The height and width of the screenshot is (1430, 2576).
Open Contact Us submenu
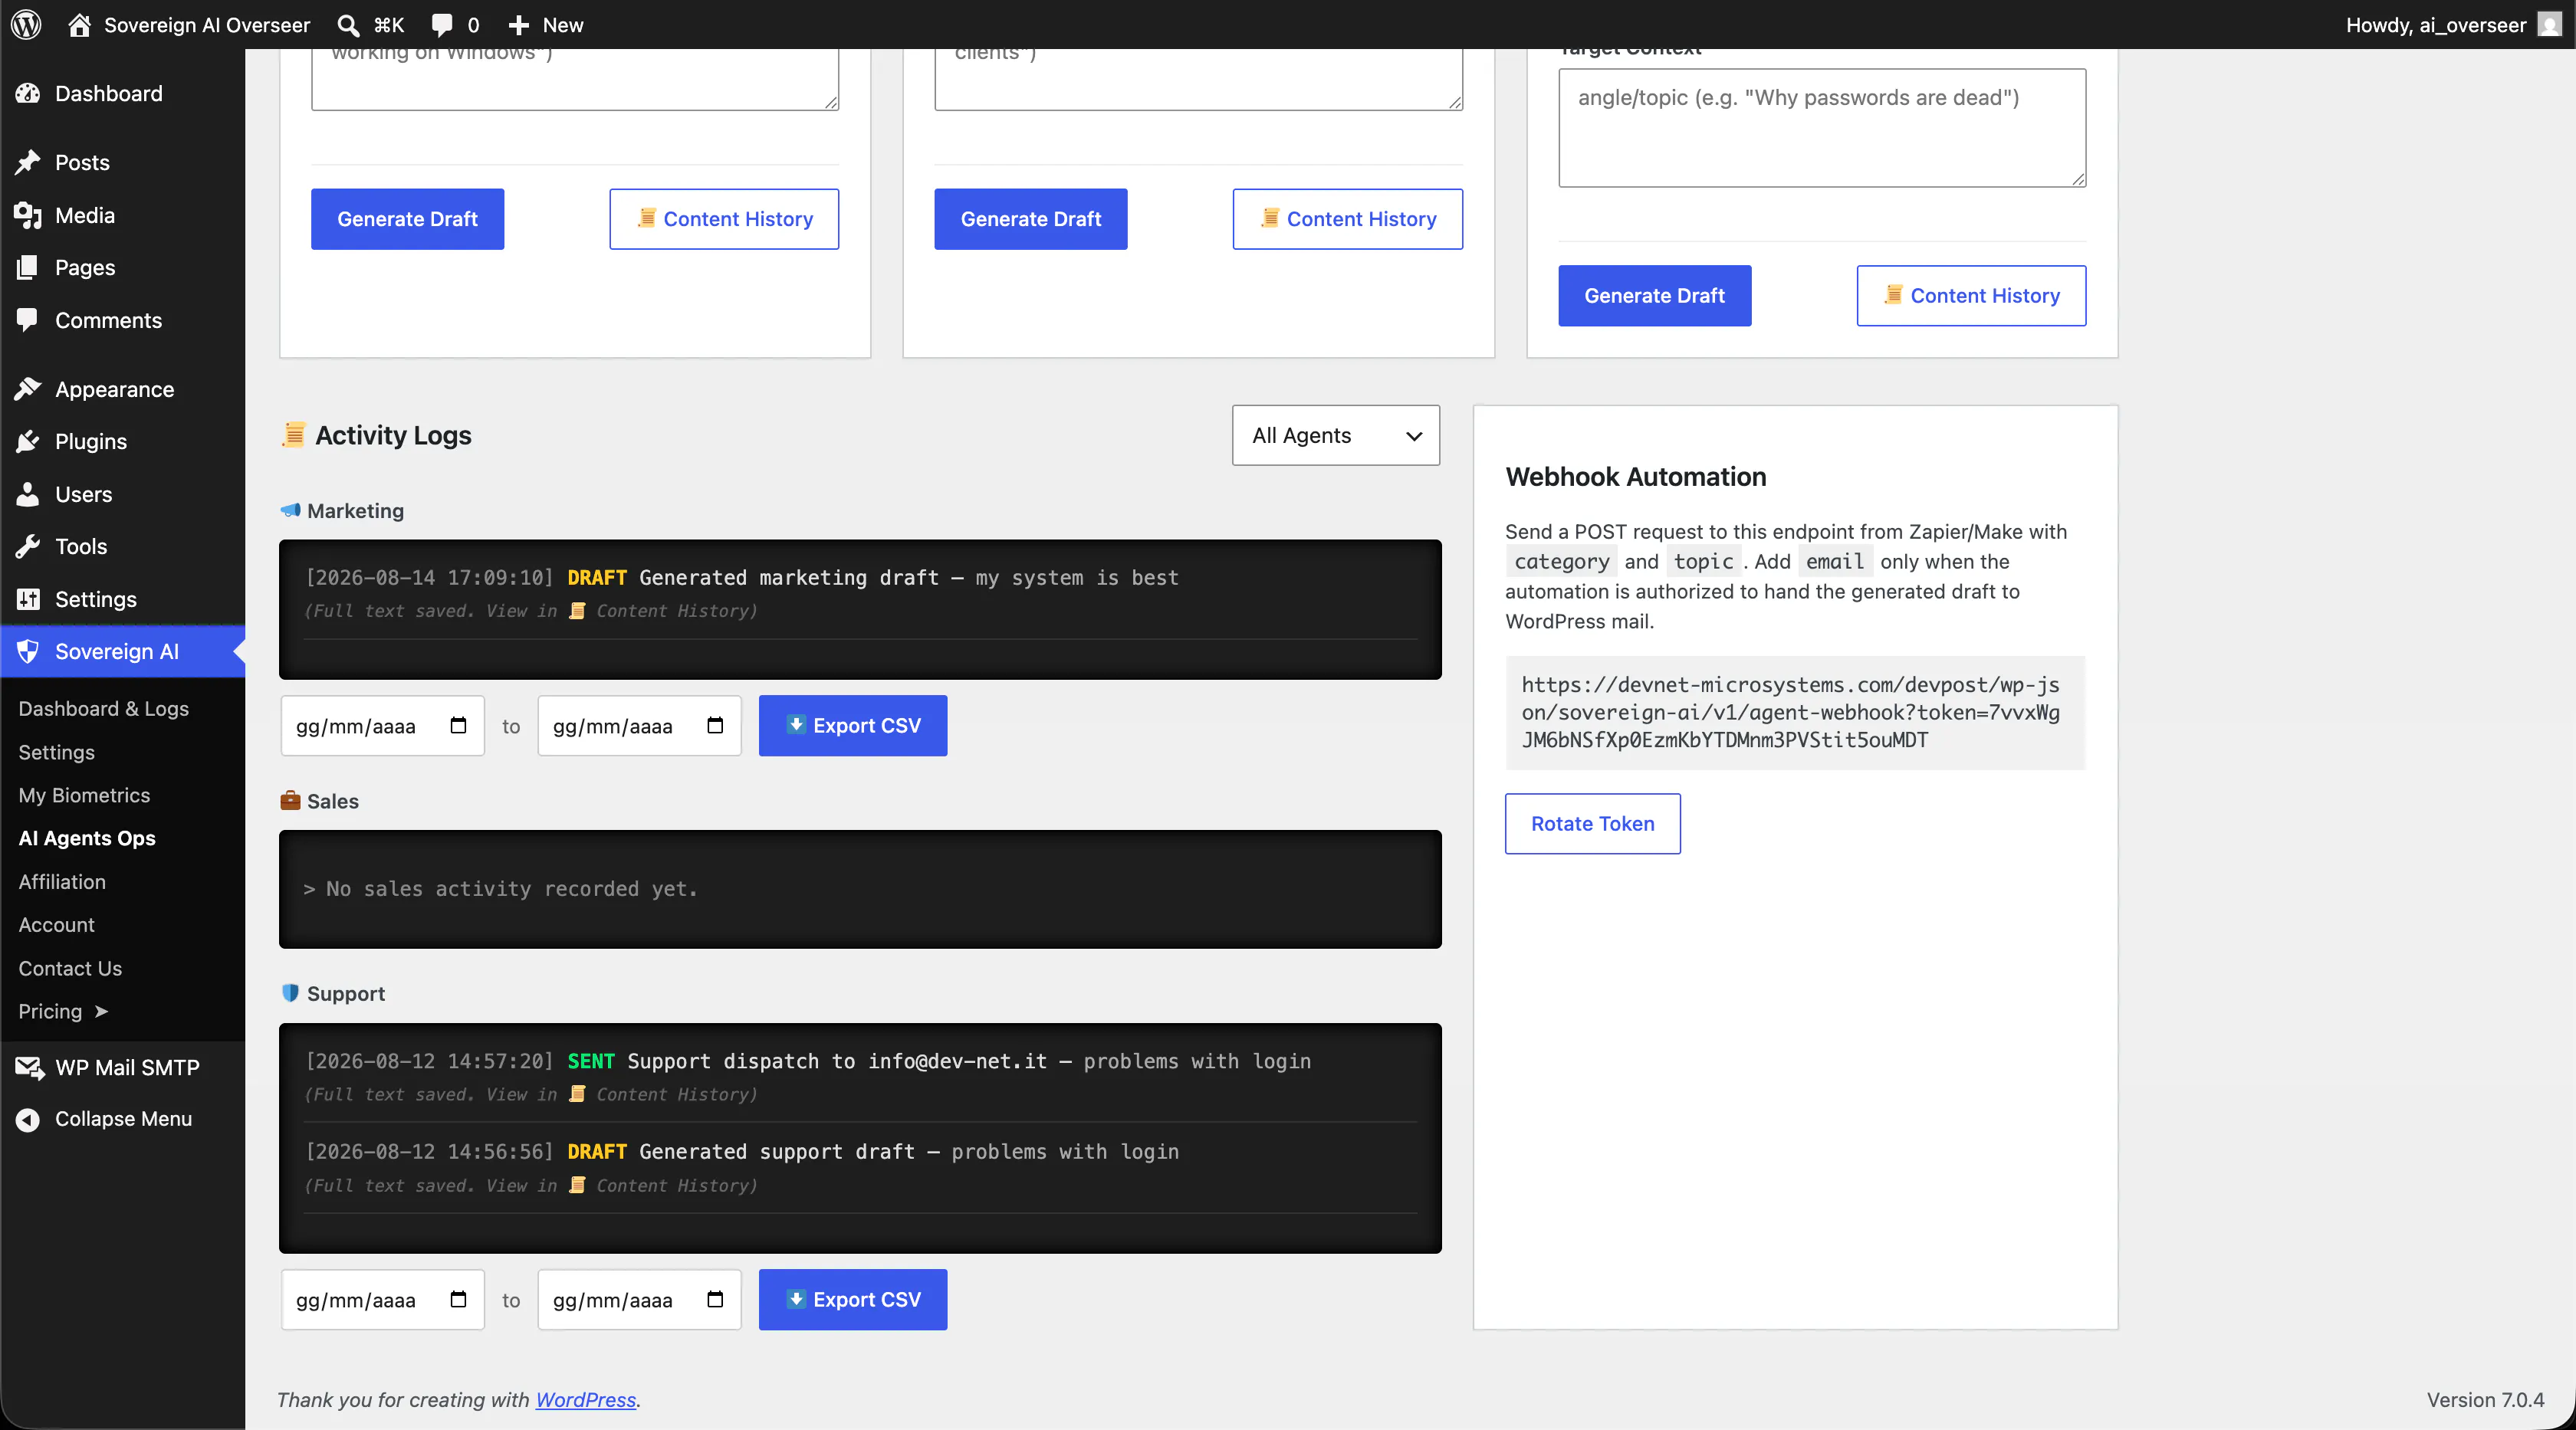(x=70, y=969)
